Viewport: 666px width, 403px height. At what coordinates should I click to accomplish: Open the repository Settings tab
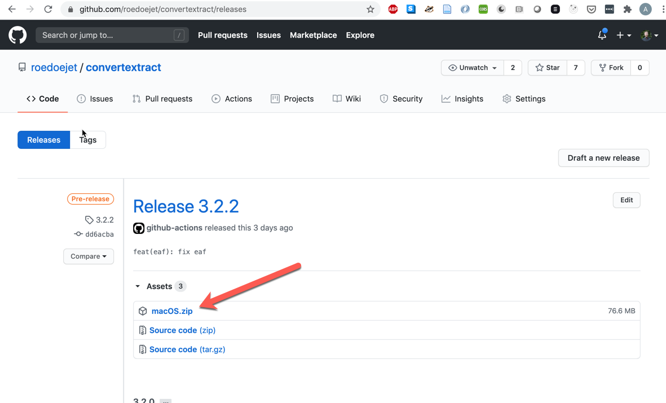[524, 99]
